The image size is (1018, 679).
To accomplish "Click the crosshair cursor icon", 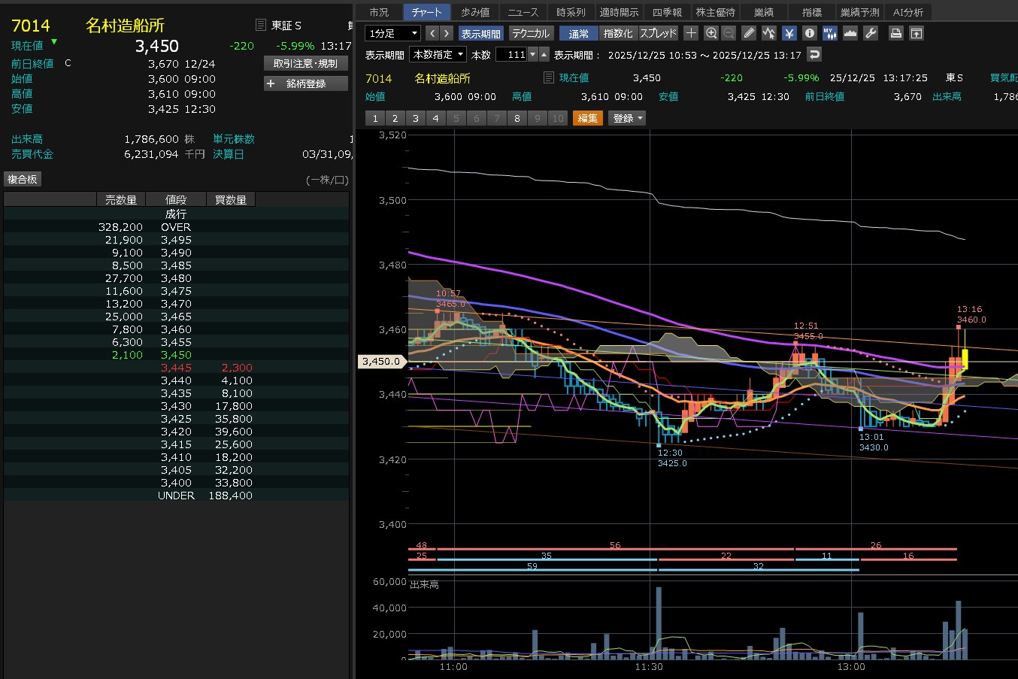I will pos(691,33).
